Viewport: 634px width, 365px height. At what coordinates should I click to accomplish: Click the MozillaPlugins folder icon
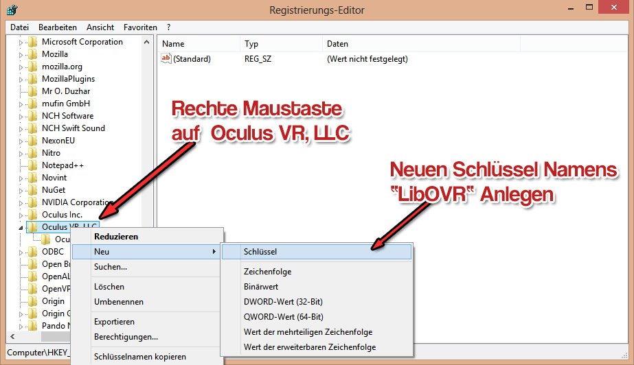33,79
